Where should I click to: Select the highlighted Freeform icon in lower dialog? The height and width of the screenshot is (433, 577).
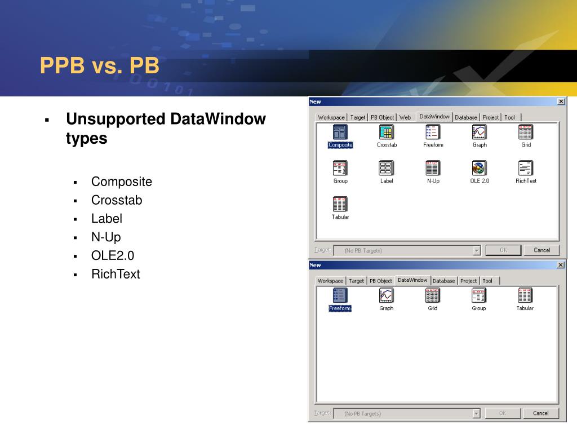coord(340,295)
